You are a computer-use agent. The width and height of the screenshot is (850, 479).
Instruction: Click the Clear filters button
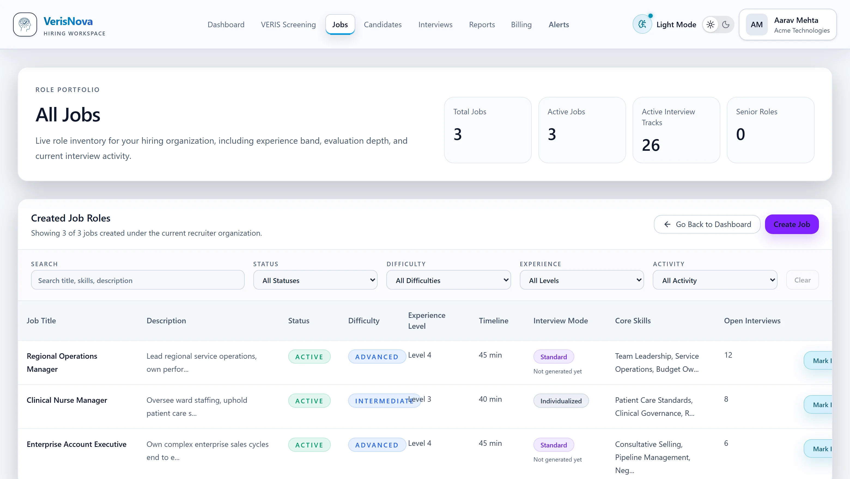pos(802,280)
